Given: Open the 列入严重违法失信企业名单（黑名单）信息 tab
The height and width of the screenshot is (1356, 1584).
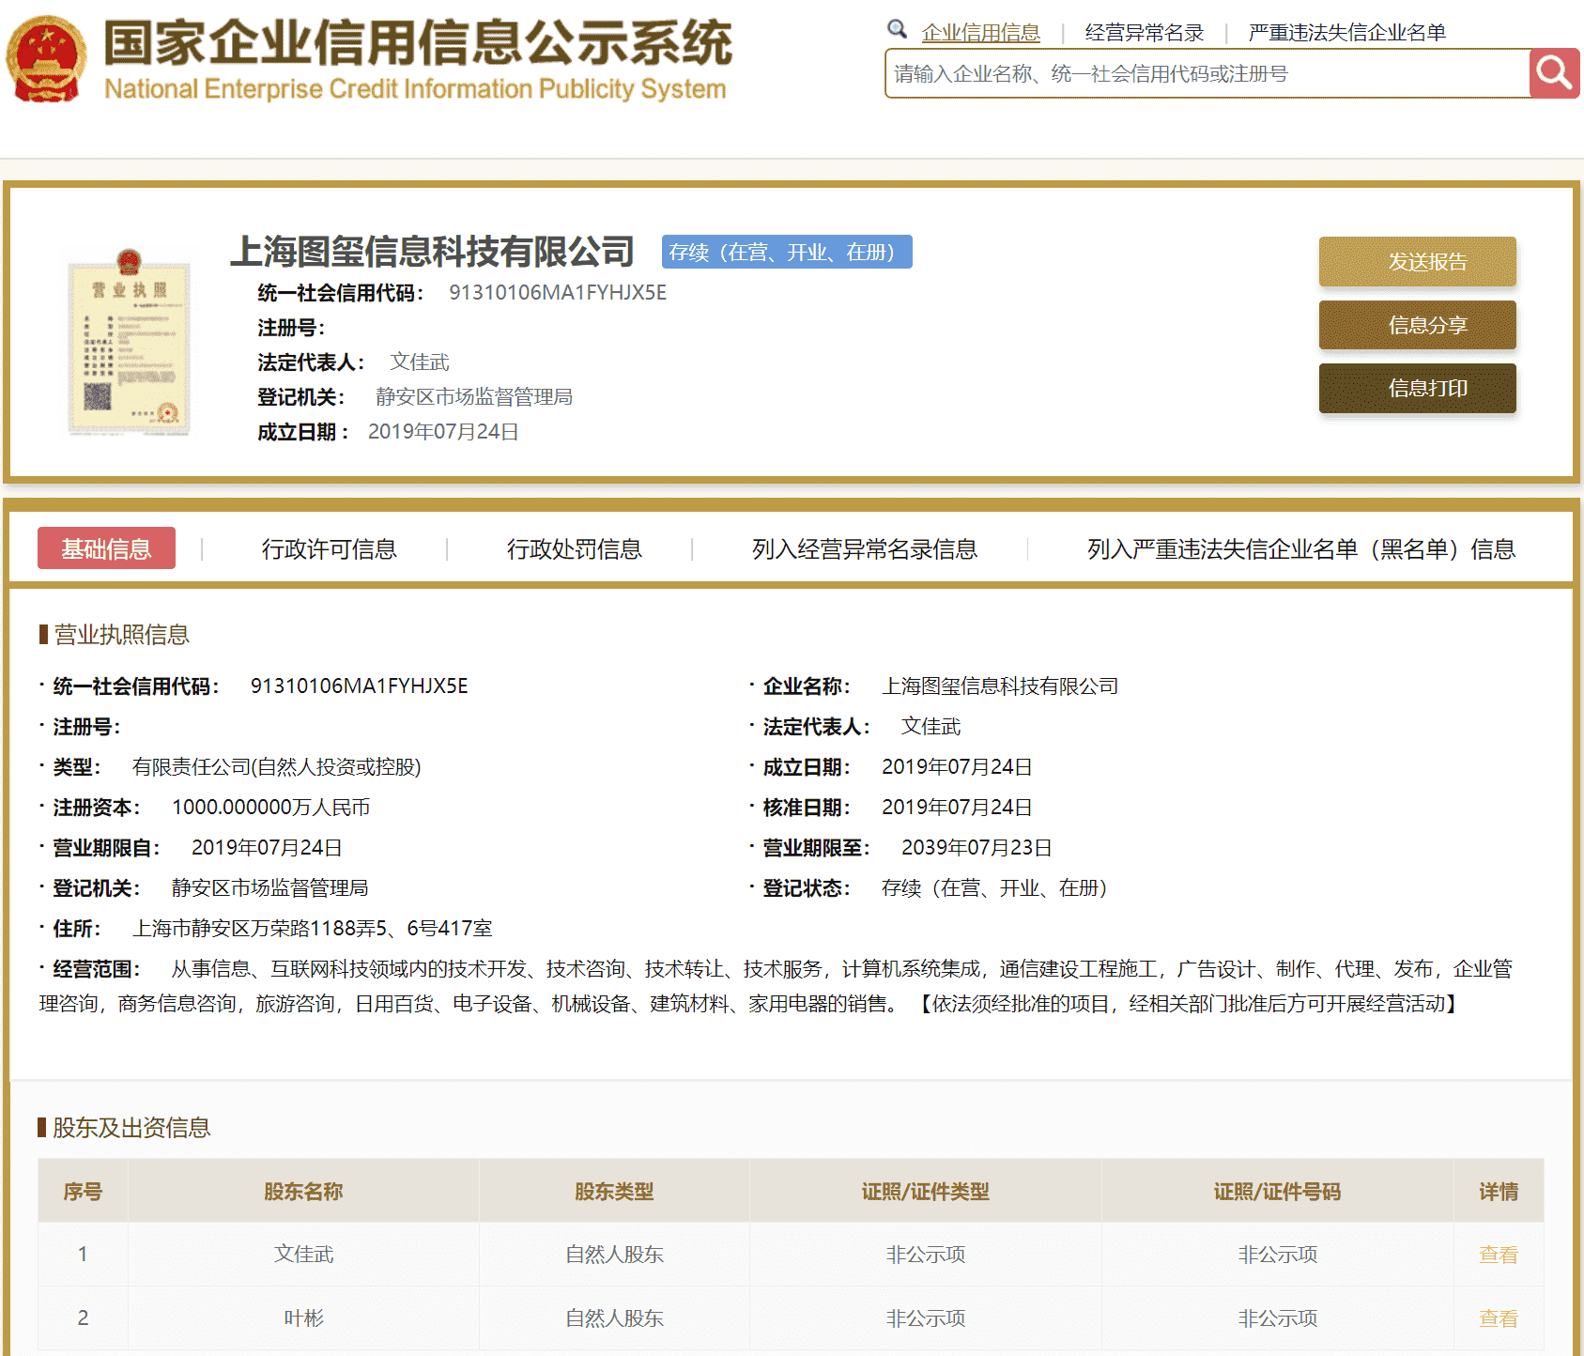Looking at the screenshot, I should click(x=1300, y=549).
